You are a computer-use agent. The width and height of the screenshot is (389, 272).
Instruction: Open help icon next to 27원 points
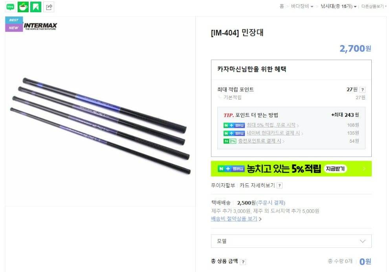362,90
